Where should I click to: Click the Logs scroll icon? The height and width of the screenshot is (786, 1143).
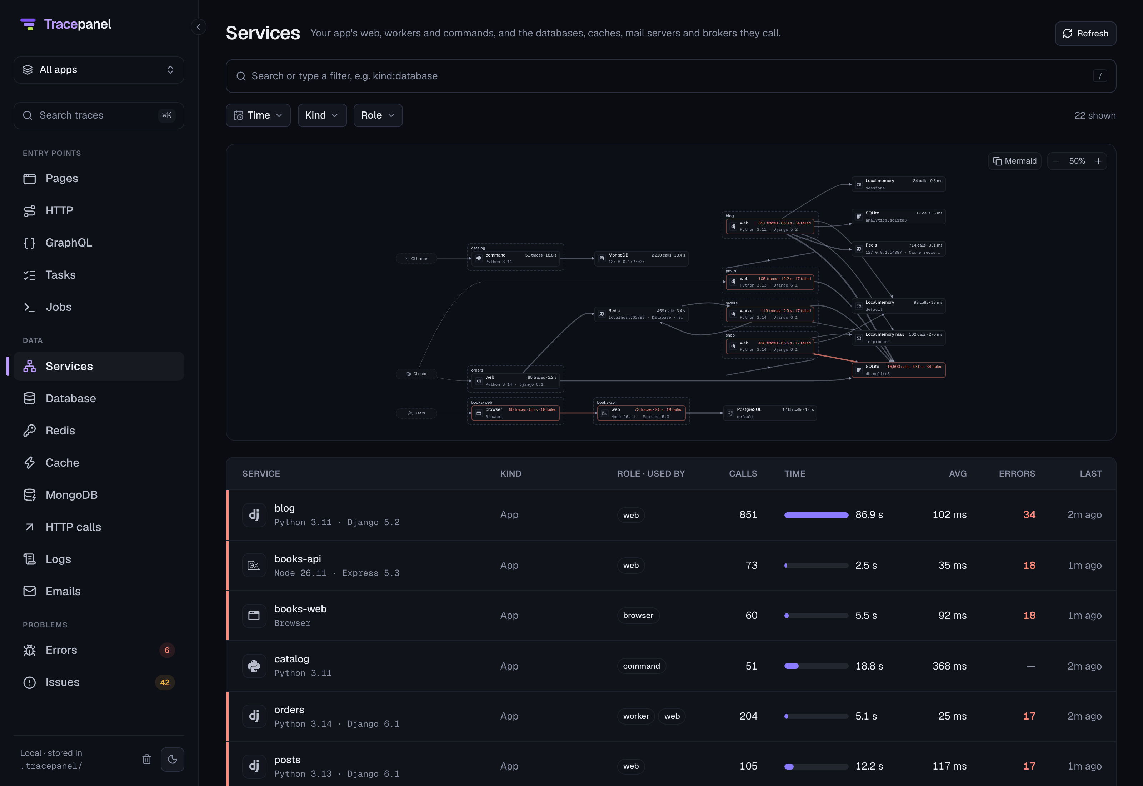point(30,559)
